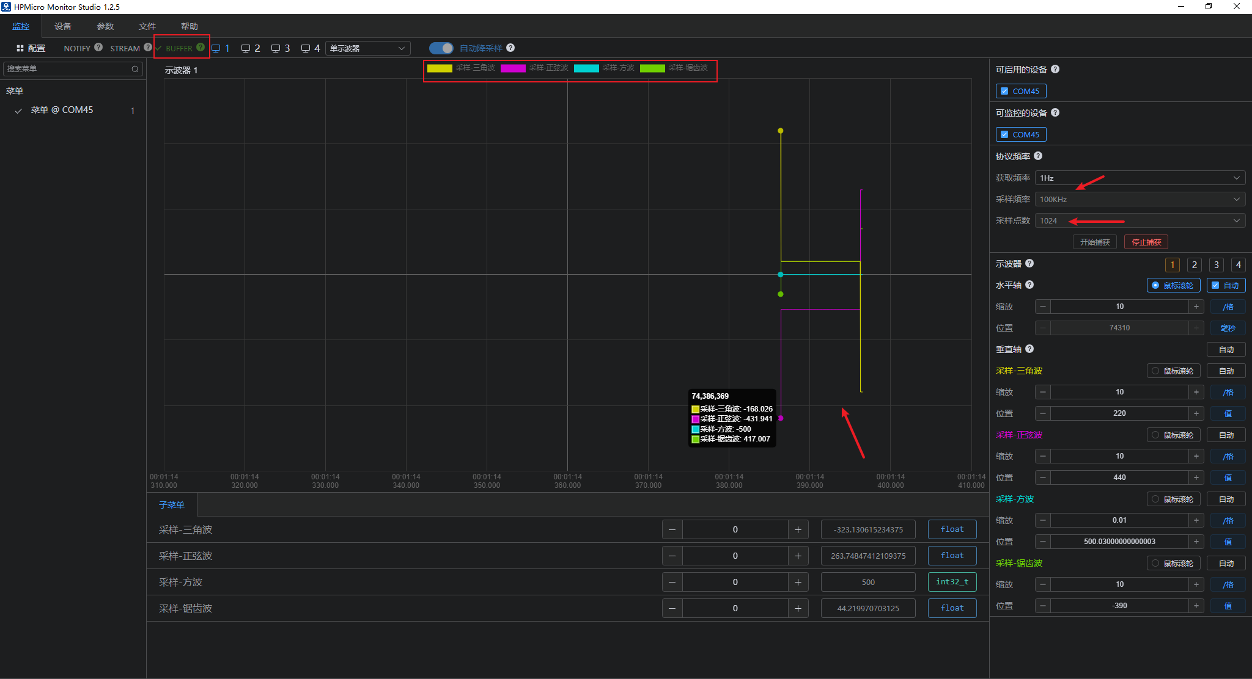Open 获取频率 1Hz dropdown

(x=1140, y=178)
